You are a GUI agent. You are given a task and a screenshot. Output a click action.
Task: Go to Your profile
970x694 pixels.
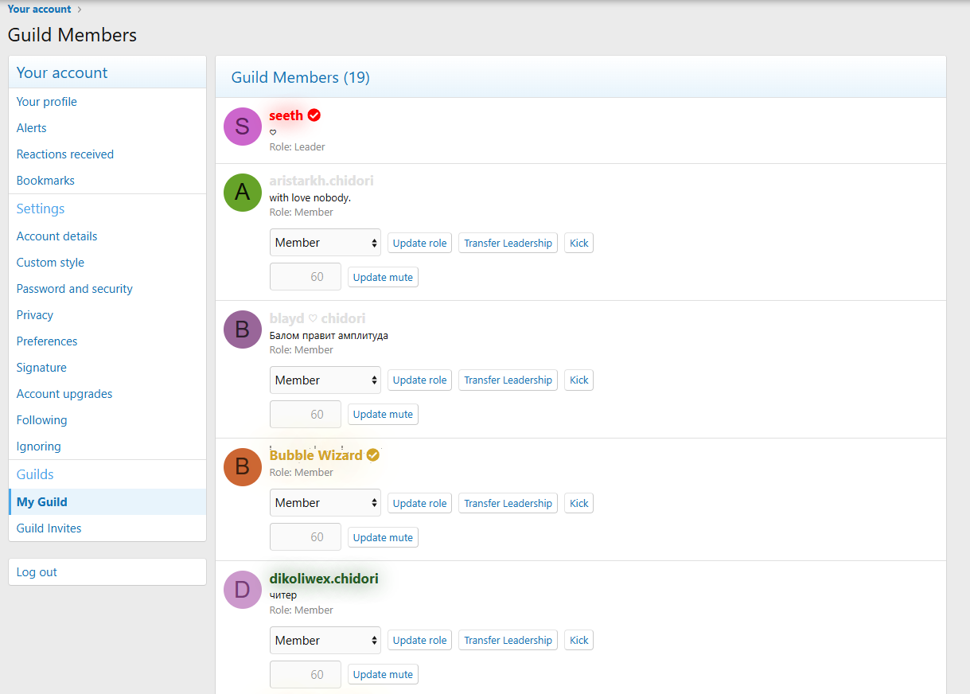[x=107, y=102]
